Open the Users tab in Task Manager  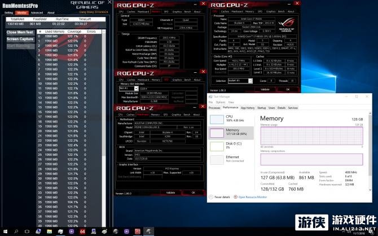[x=272, y=108]
